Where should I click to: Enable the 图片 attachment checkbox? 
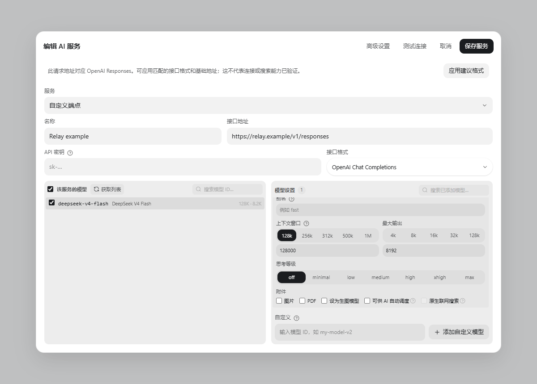click(x=279, y=301)
